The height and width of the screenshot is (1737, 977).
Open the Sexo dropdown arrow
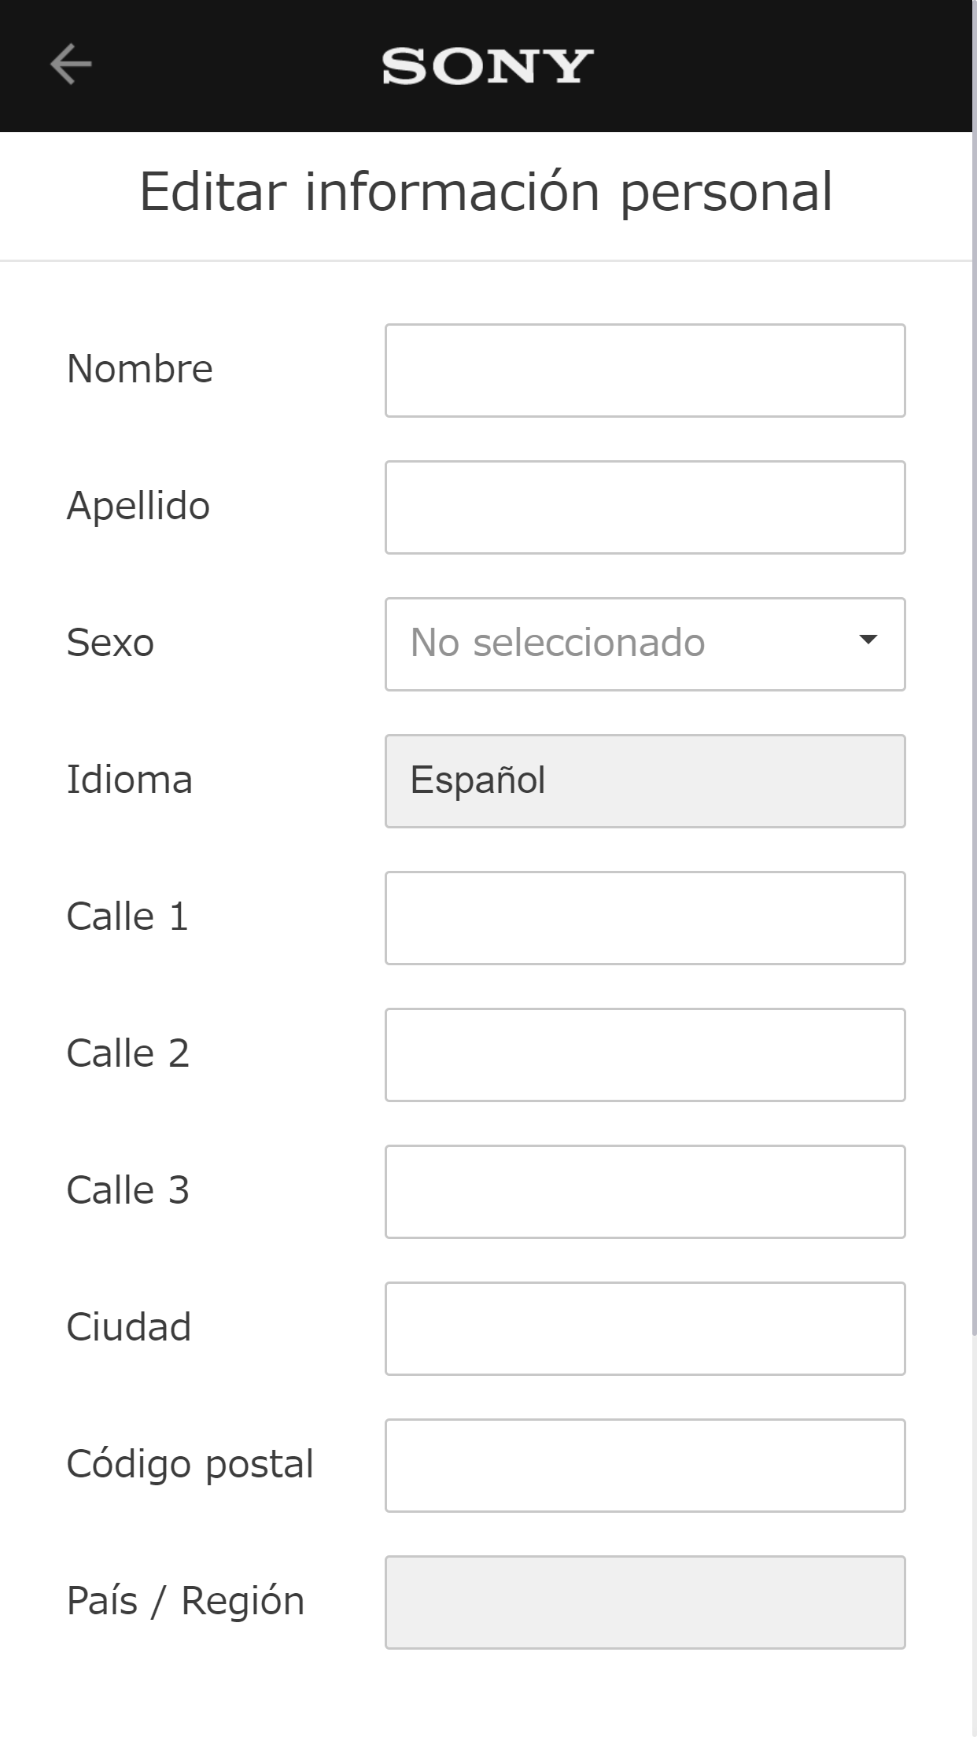tap(868, 640)
